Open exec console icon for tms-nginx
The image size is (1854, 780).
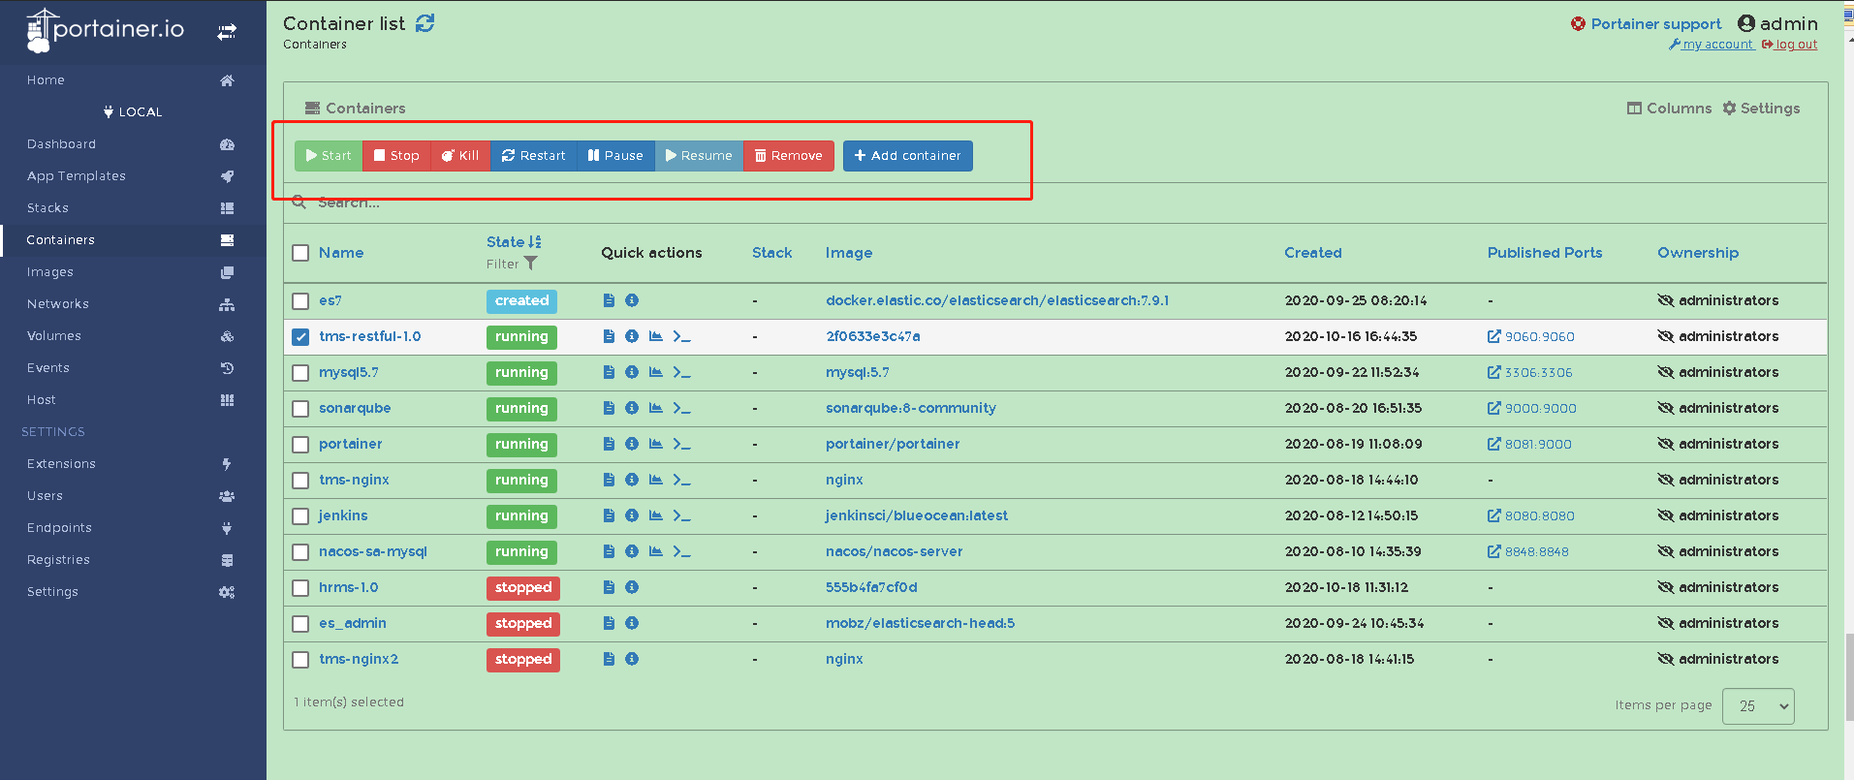click(x=682, y=480)
